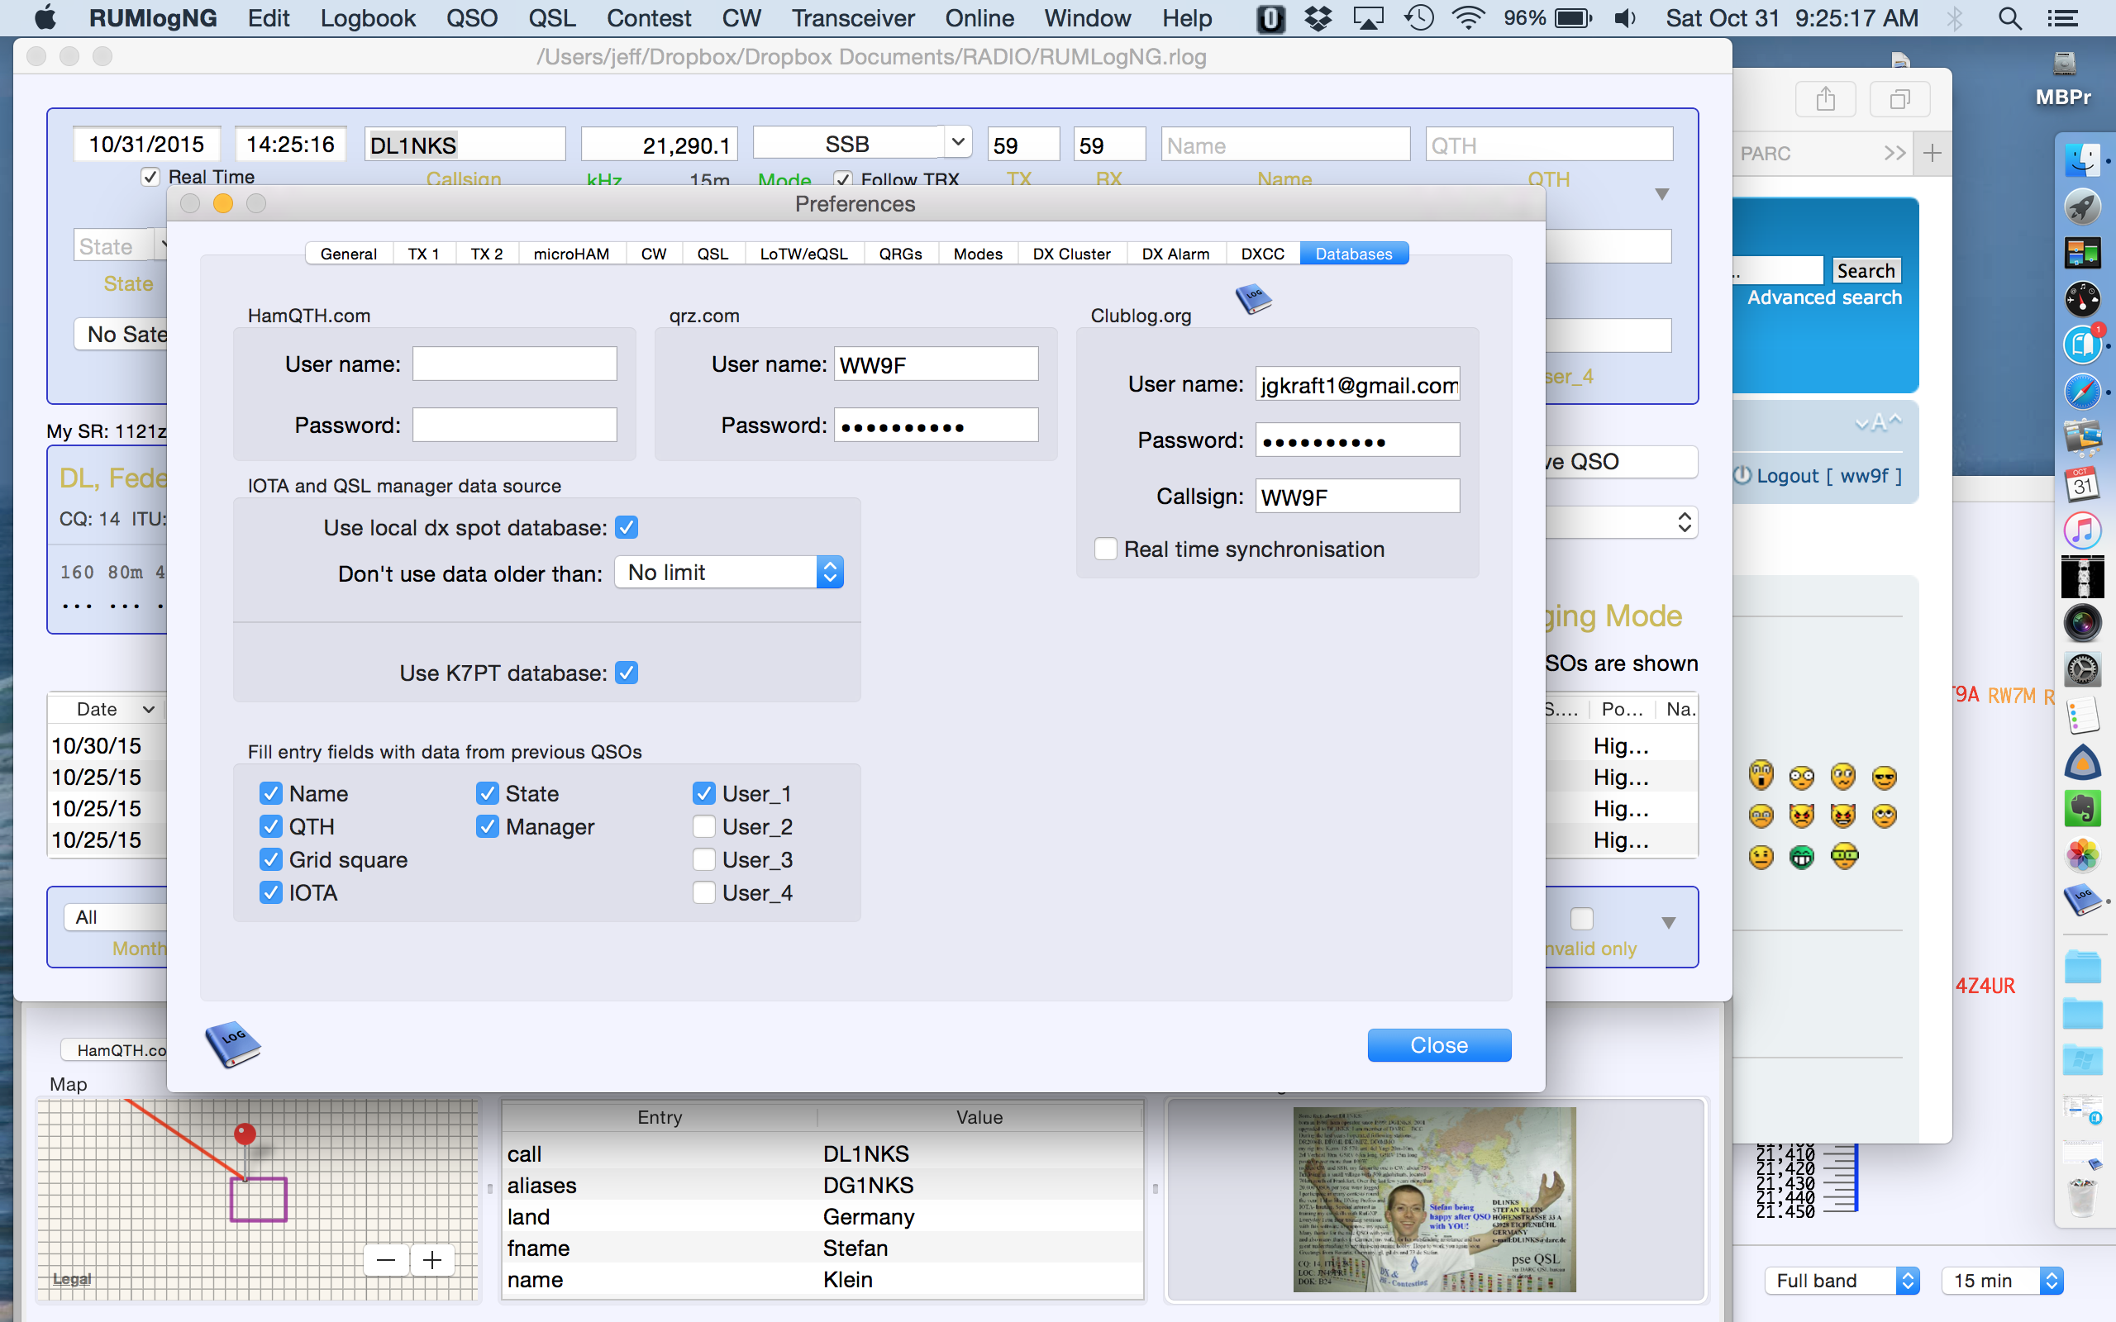Click the Clubblog logbook icon
2116x1322 pixels.
click(1253, 299)
